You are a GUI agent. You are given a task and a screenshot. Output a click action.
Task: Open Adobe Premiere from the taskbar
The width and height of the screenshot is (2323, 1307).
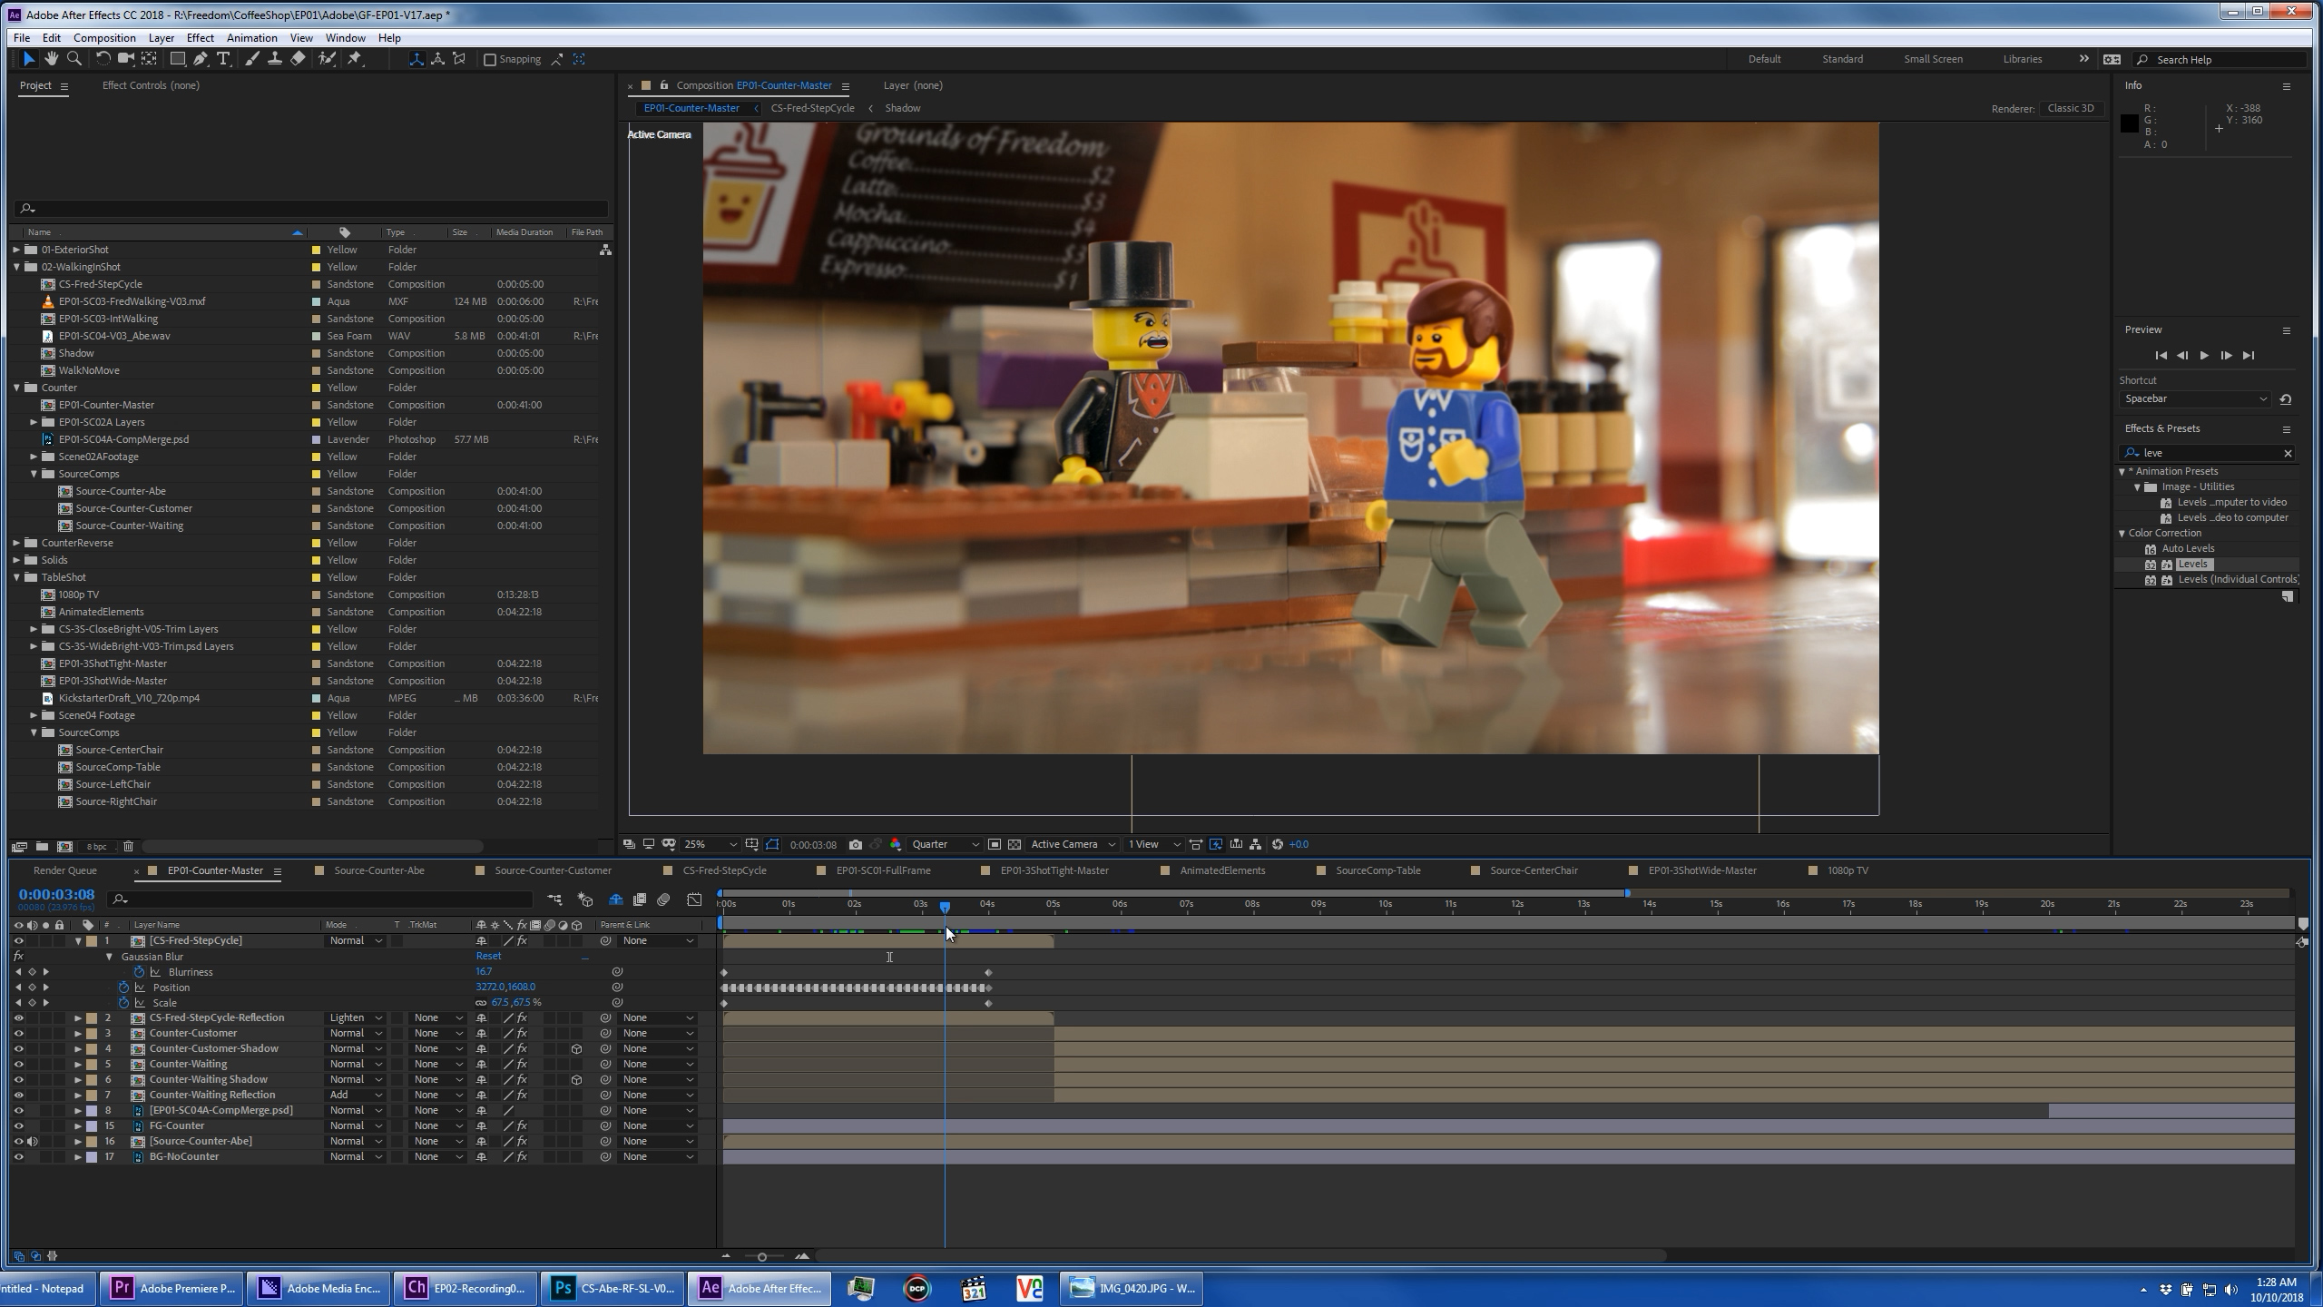(172, 1288)
